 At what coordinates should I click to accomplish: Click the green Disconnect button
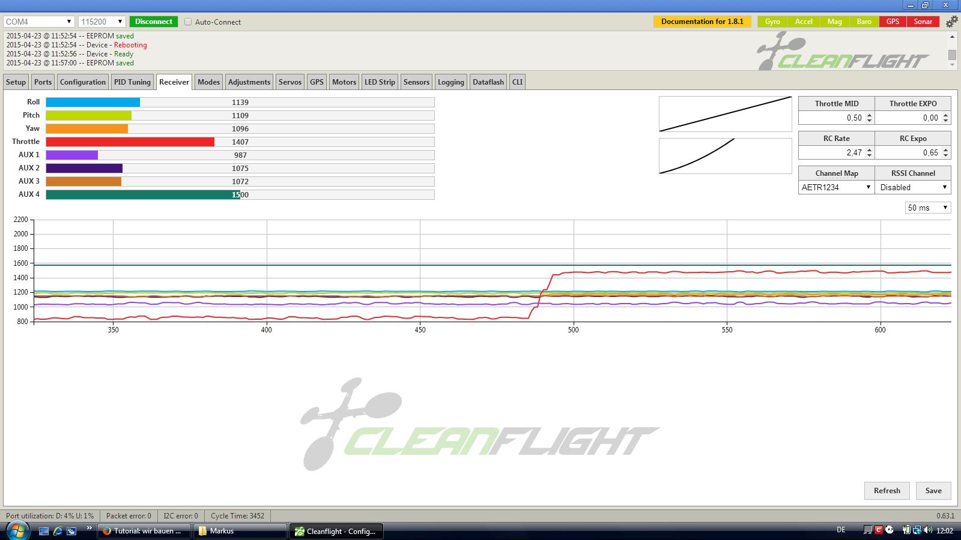(154, 22)
